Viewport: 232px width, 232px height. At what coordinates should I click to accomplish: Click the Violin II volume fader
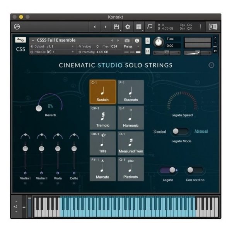click(x=41, y=149)
